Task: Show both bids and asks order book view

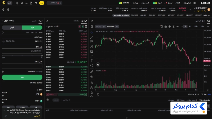Action: tap(86, 26)
